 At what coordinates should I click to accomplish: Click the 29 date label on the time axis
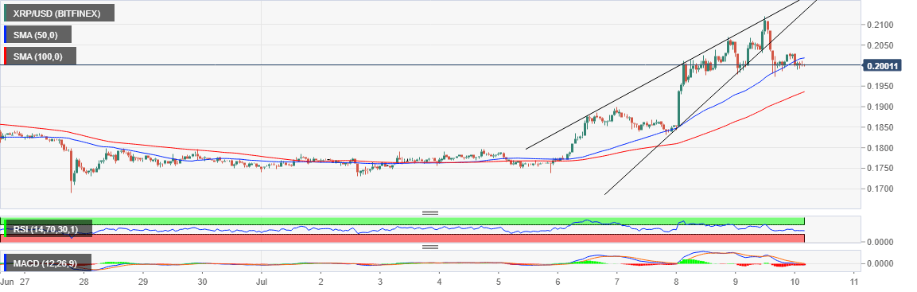[x=143, y=282]
